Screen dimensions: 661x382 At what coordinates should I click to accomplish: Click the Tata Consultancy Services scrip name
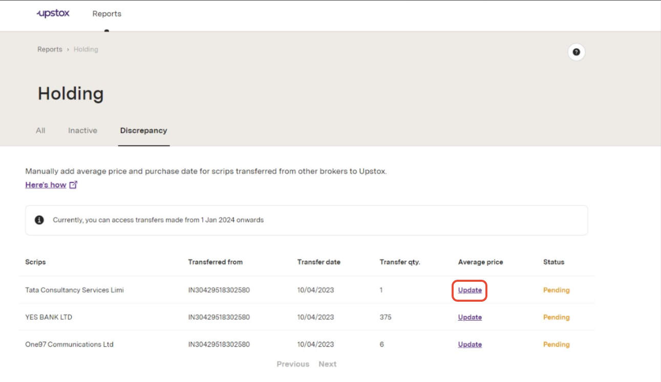(x=74, y=290)
